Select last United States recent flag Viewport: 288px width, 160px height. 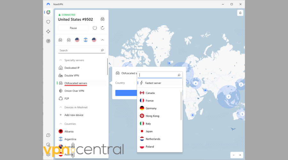[94, 40]
